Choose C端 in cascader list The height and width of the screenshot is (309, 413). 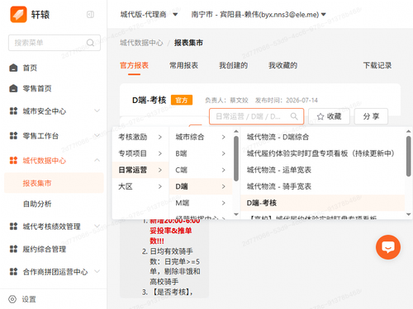point(201,170)
